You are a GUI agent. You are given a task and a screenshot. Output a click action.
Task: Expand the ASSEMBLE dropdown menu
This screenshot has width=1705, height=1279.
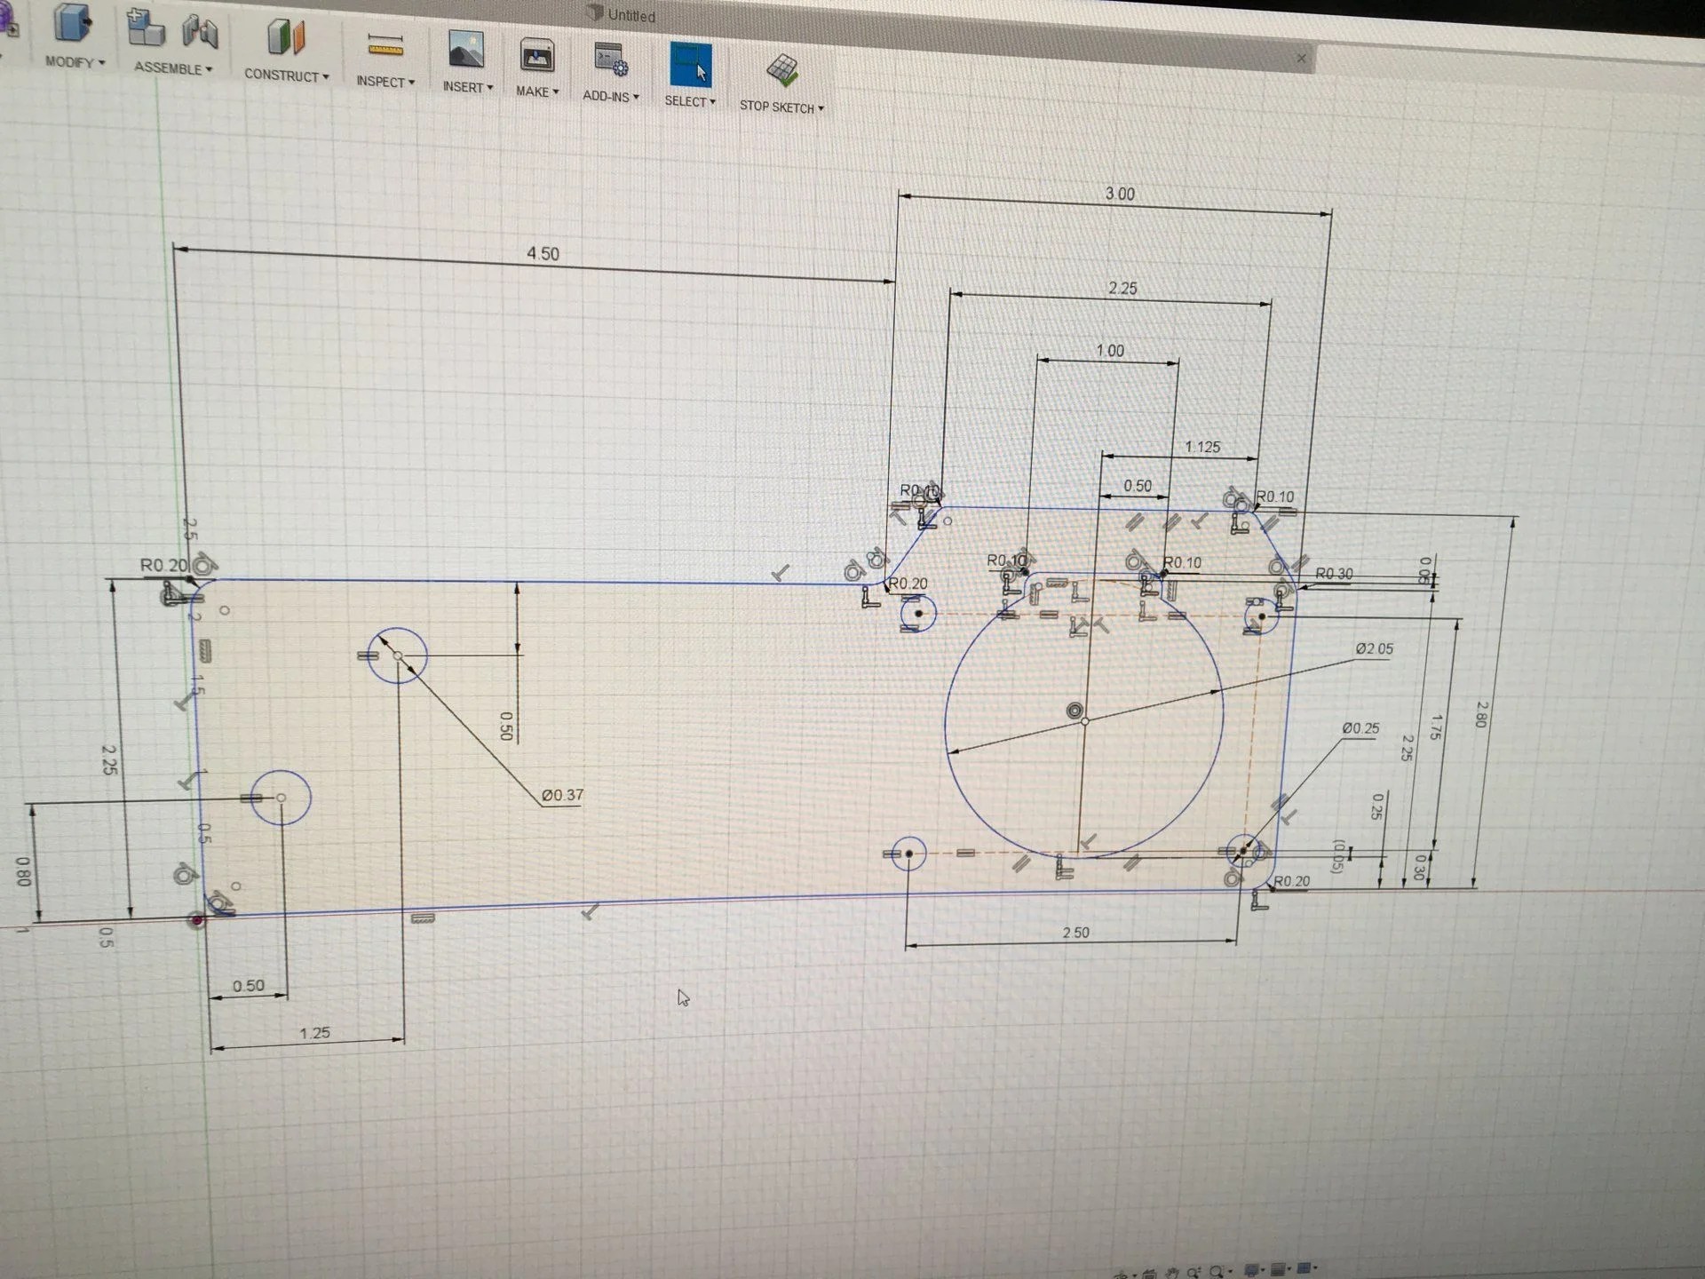tap(173, 68)
